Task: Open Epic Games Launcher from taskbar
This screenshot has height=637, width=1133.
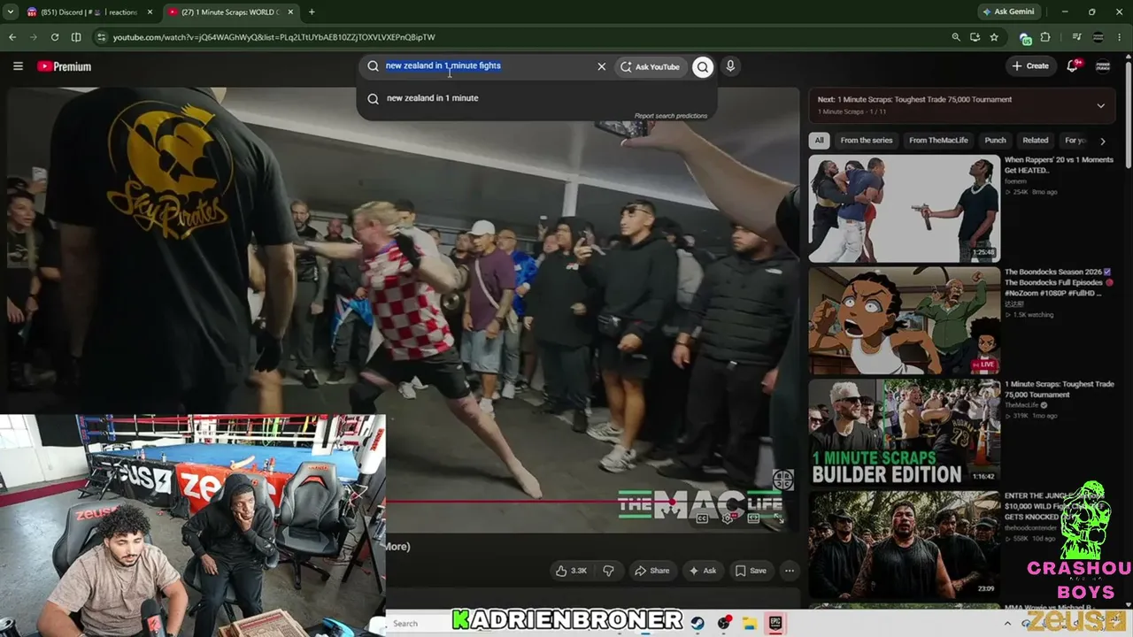Action: [x=775, y=623]
